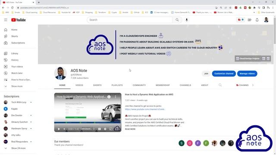The image size is (276, 155).
Task: Toggle captions on the video
Action: pyautogui.click(x=100, y=129)
